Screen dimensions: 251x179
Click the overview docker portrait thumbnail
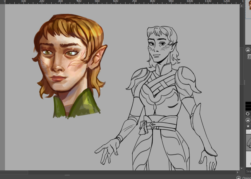pos(250,5)
